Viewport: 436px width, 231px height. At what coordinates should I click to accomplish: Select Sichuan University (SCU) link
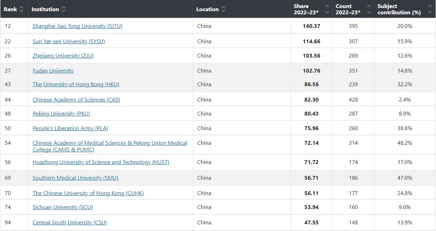click(62, 207)
